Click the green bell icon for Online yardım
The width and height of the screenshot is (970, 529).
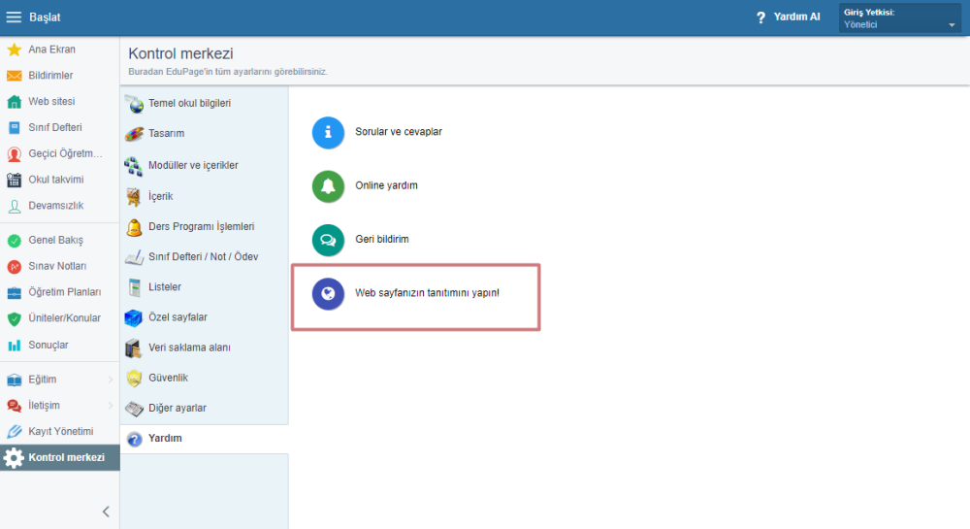point(328,186)
